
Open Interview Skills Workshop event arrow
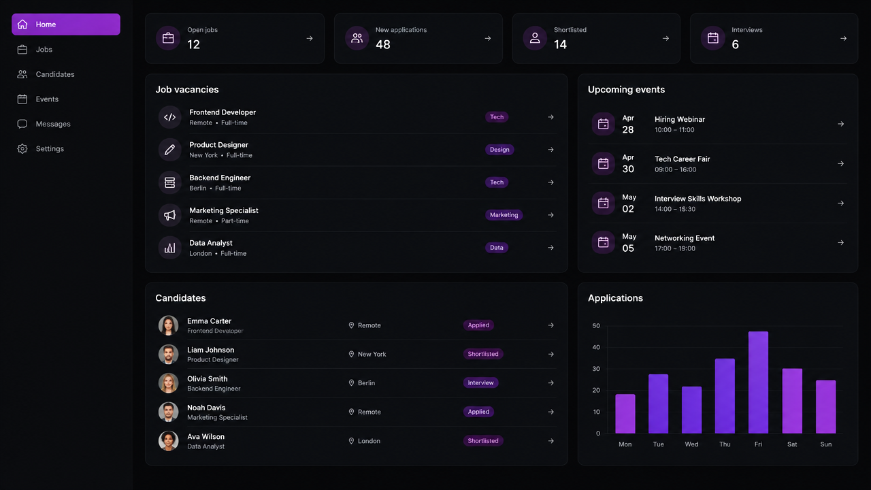841,203
